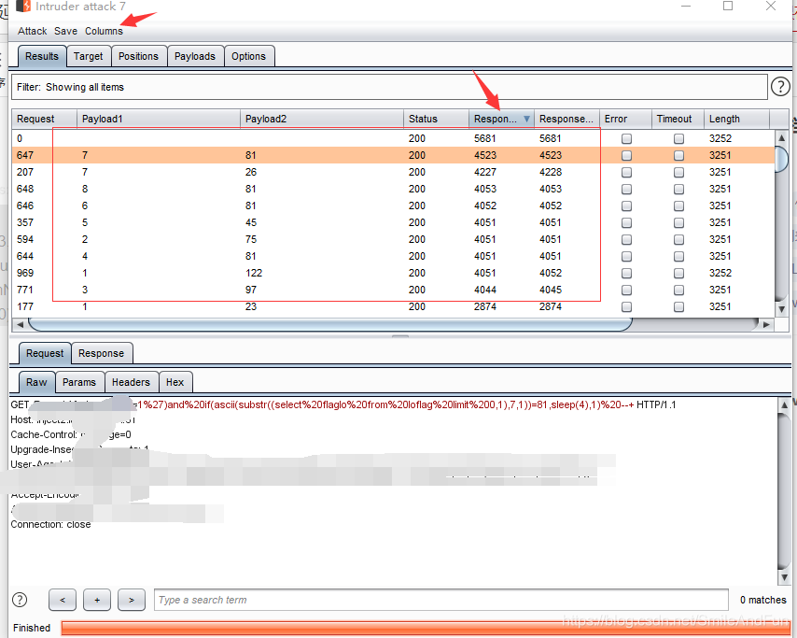Click results horizontal scrollbar left arrow

tap(20, 324)
